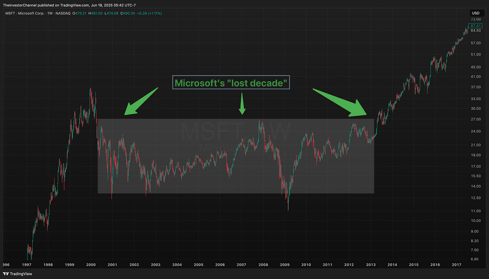Click the 1999 year label on time axis

tap(70, 265)
